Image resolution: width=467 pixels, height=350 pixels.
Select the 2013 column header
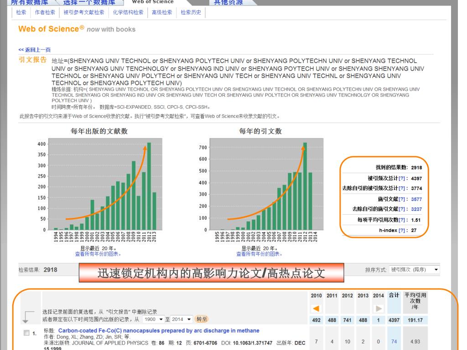click(x=363, y=295)
